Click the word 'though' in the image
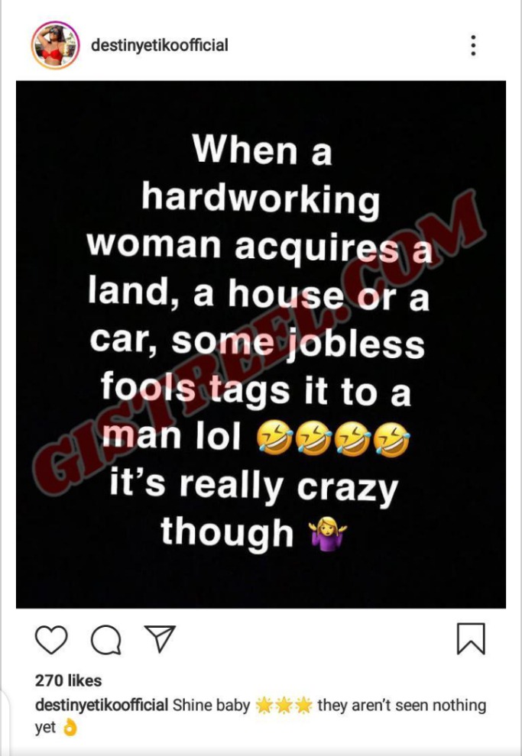This screenshot has width=522, height=756. pos(227,533)
